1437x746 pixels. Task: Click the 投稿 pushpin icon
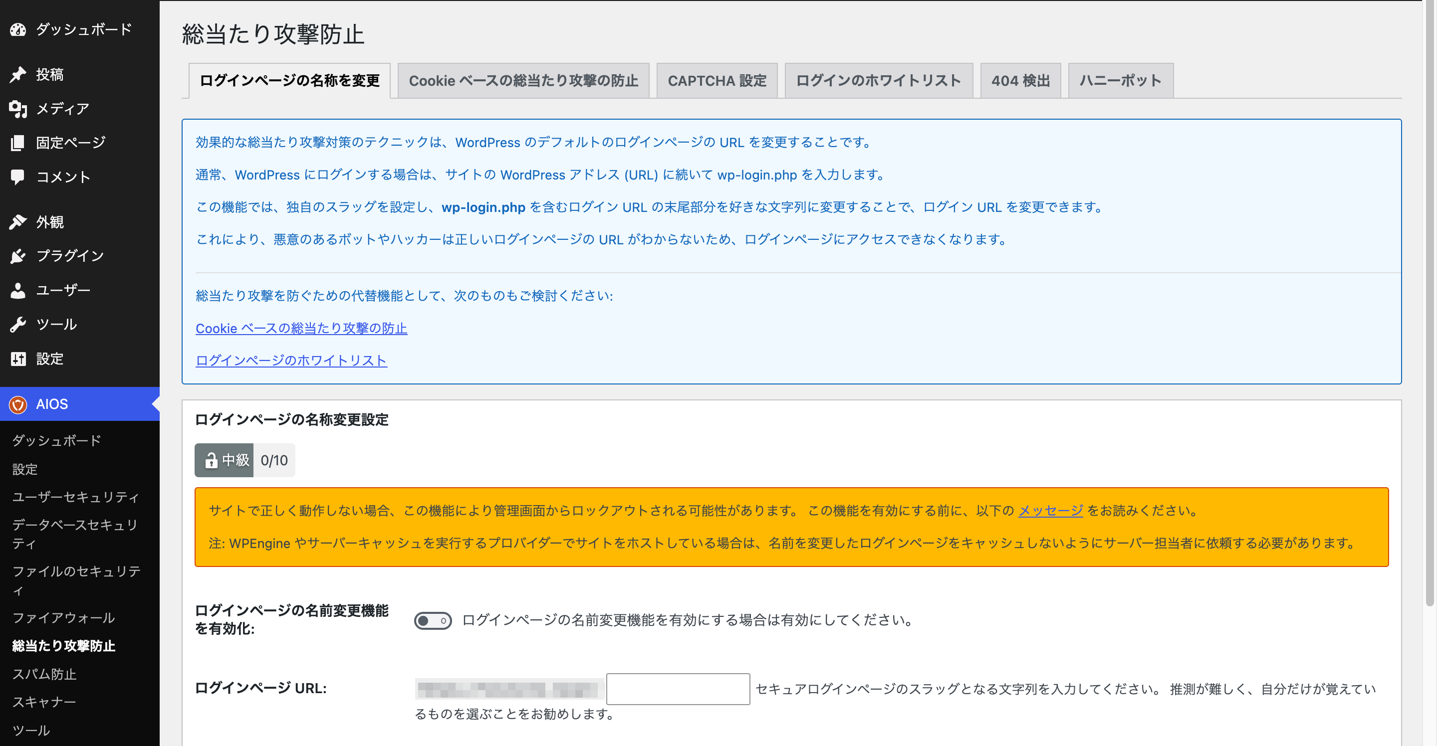18,74
